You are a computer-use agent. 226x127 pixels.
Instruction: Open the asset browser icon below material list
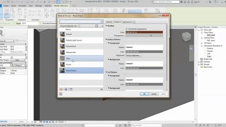click(66, 89)
